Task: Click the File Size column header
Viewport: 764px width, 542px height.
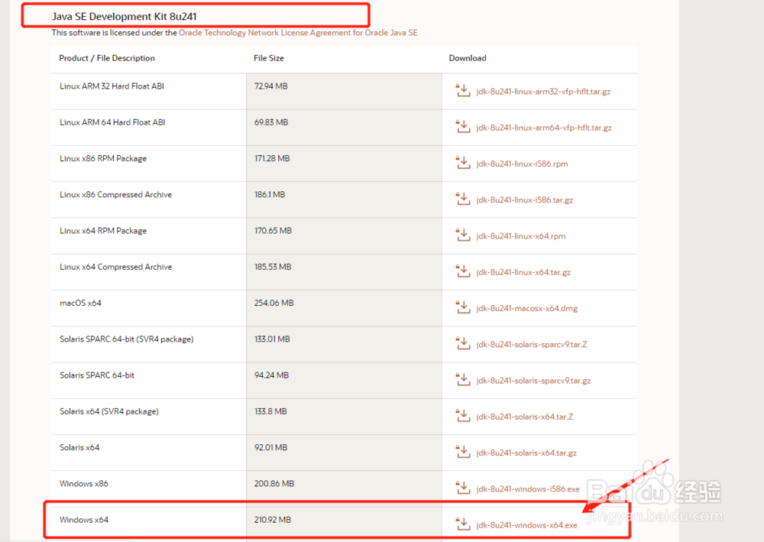Action: tap(268, 58)
